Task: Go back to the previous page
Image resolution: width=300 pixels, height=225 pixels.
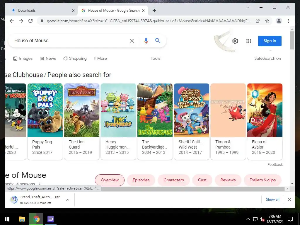Action: 12,21
